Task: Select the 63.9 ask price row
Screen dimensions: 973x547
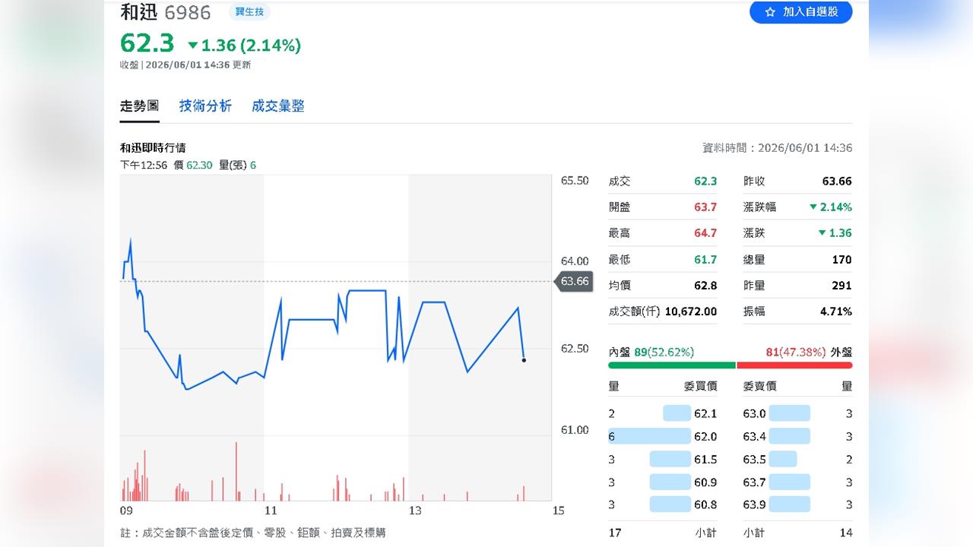Action: point(797,504)
